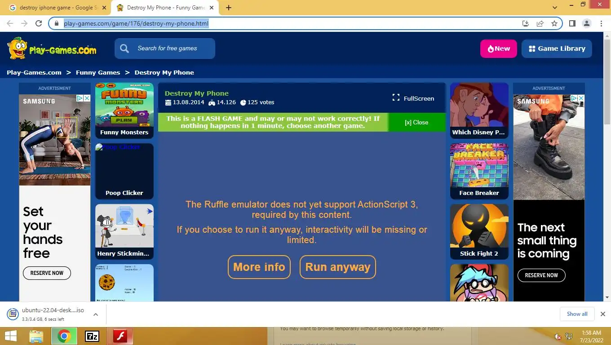Click the Run anyway button
Viewport: 611px width, 345px height.
(x=338, y=267)
